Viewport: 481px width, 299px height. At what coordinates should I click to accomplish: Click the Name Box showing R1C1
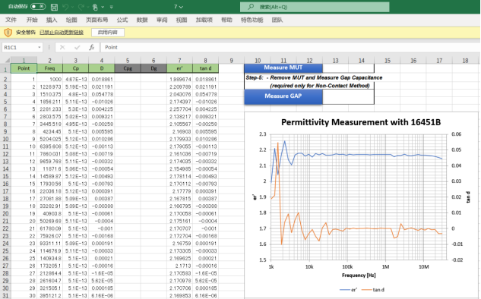tap(19, 48)
